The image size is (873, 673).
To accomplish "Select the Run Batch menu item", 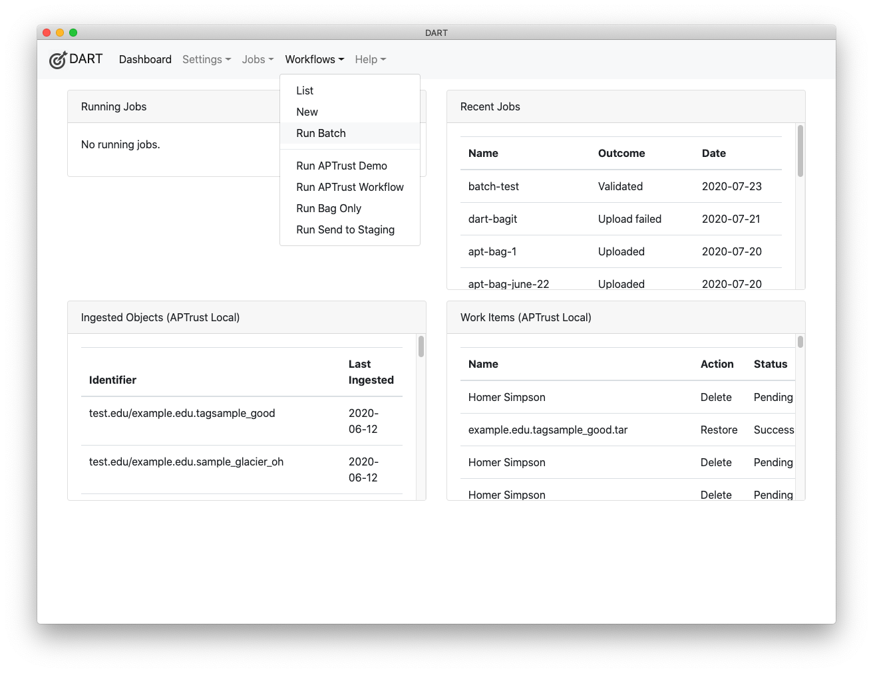I will click(321, 133).
